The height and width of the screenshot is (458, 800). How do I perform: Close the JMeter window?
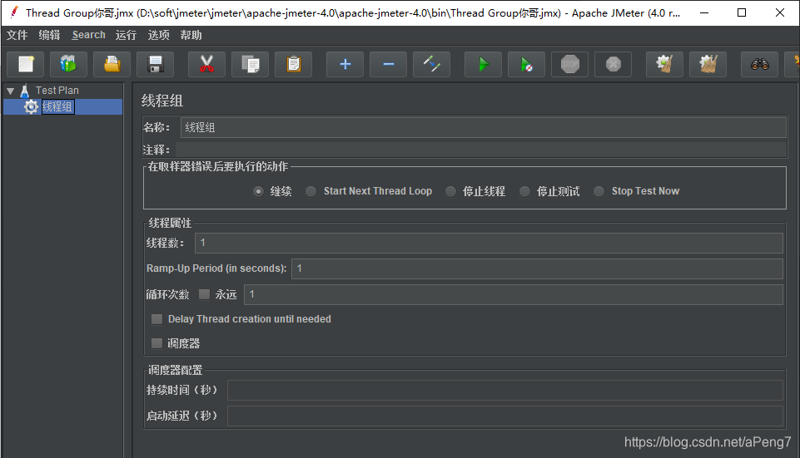(x=779, y=12)
